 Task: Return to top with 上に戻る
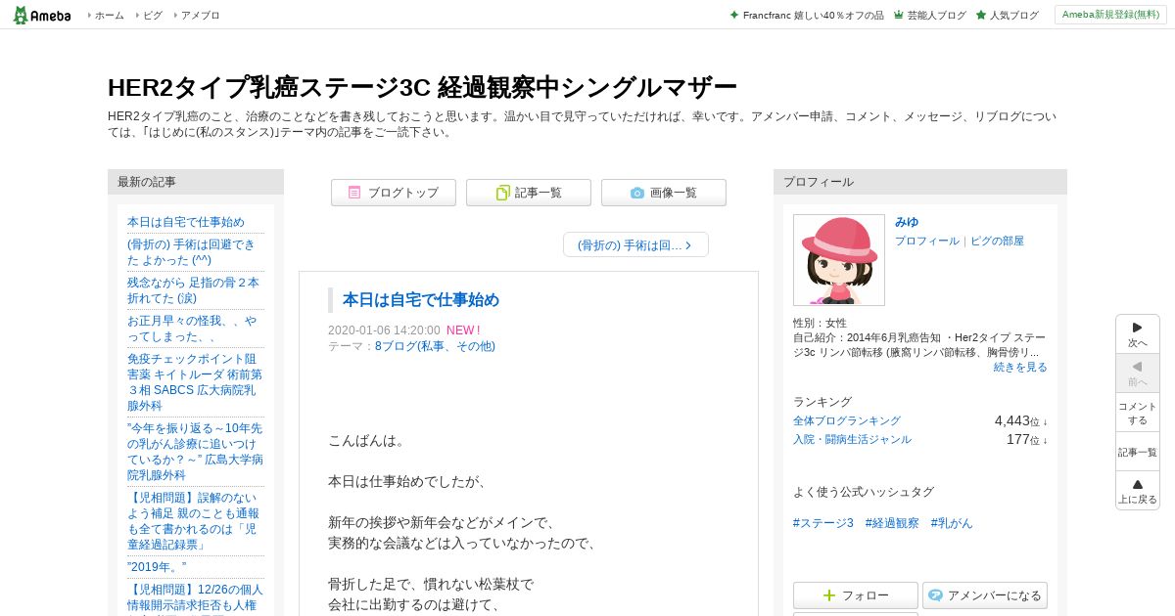click(x=1138, y=491)
